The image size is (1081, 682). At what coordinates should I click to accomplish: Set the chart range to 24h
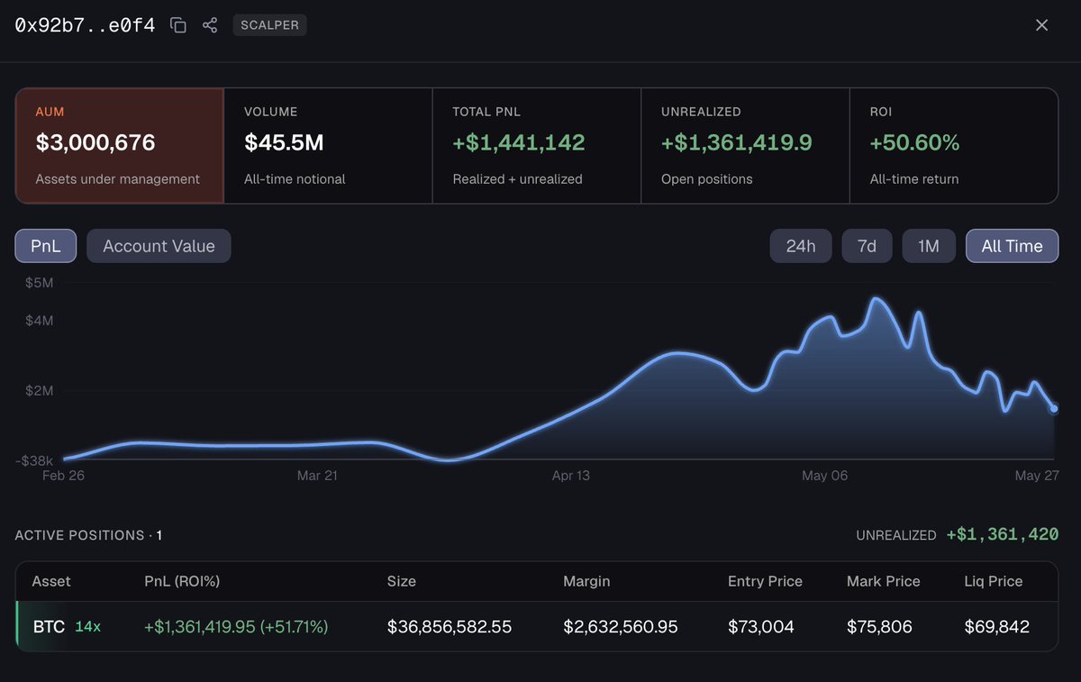(801, 246)
